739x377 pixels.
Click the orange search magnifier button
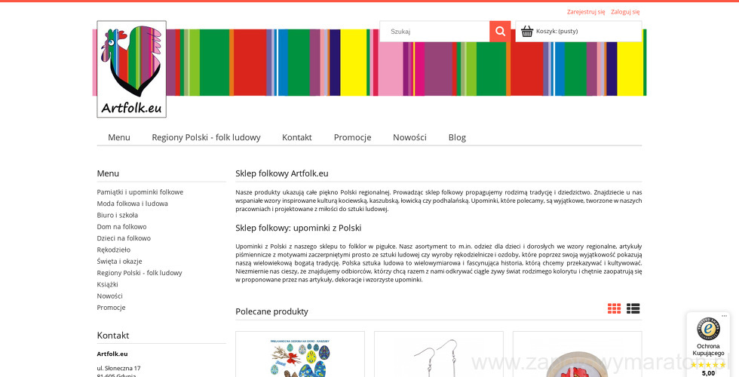click(500, 32)
